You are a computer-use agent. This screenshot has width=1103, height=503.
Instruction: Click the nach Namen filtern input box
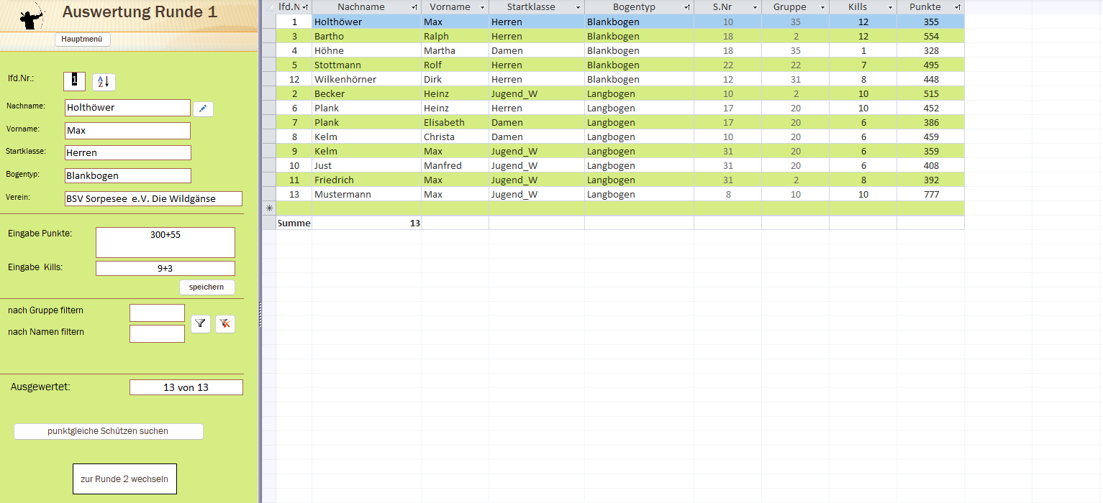tap(157, 333)
